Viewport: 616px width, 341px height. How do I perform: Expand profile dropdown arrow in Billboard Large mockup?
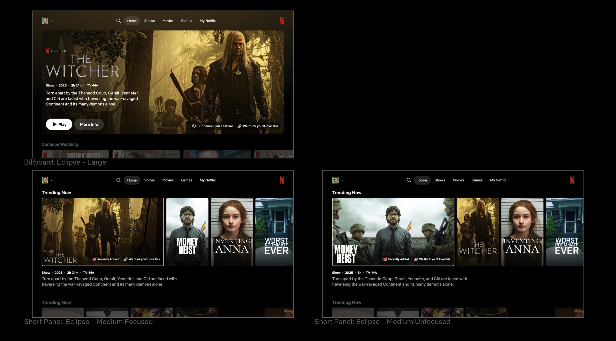point(52,21)
